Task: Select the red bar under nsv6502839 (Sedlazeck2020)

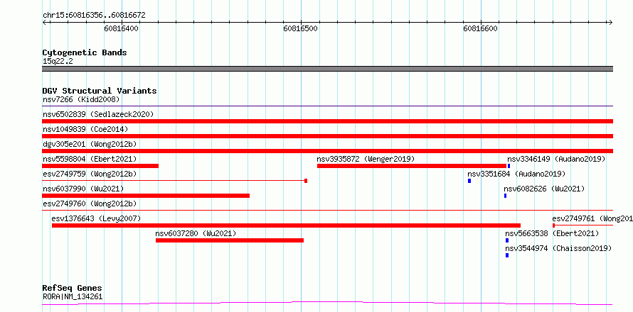Action: [x=328, y=121]
